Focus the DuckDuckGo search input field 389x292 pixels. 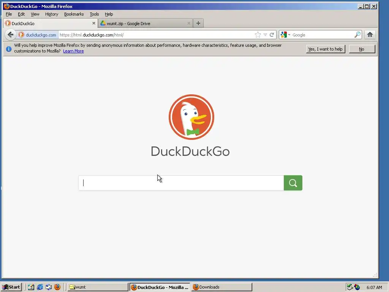181,183
